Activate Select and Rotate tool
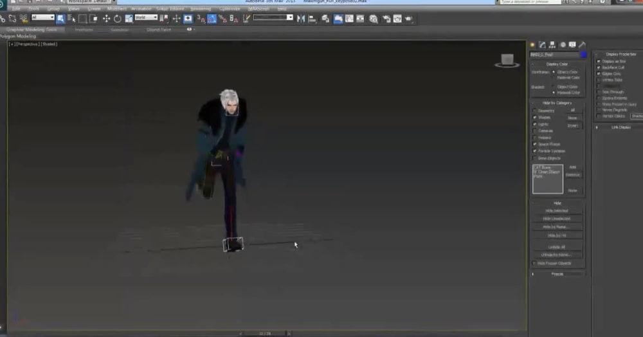 [117, 19]
